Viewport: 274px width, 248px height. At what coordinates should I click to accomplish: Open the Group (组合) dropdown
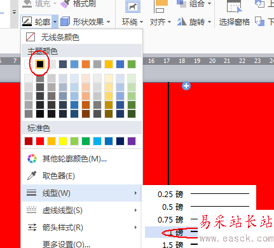point(200,3)
